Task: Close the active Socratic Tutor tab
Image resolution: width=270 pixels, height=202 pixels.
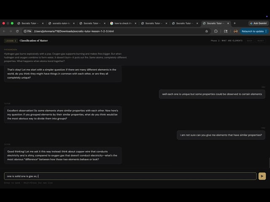Action: coord(228,24)
